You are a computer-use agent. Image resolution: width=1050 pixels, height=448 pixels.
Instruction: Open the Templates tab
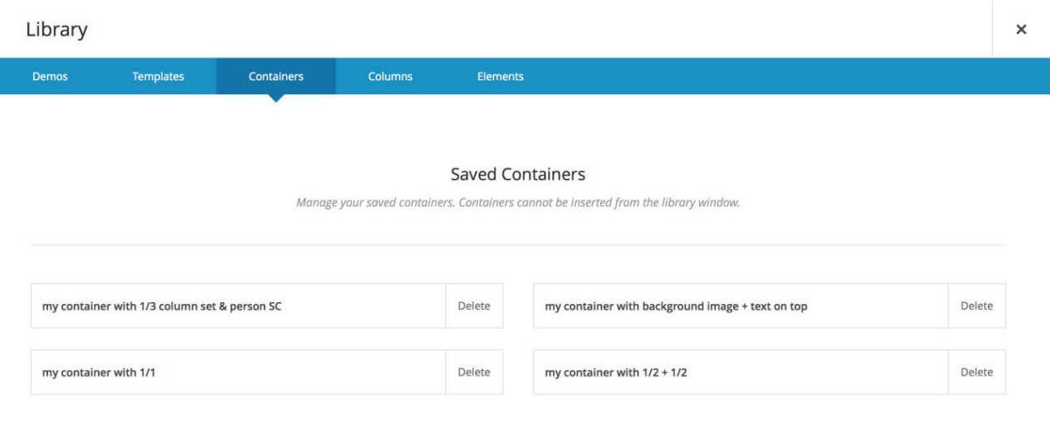[x=158, y=77]
